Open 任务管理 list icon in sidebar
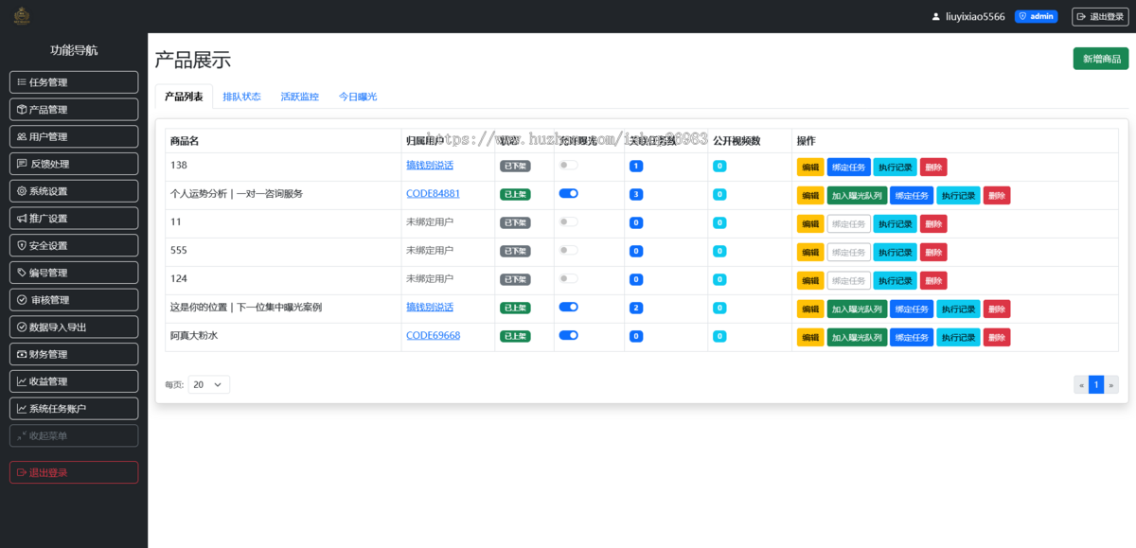Screen dimensions: 1136x548 pyautogui.click(x=22, y=82)
